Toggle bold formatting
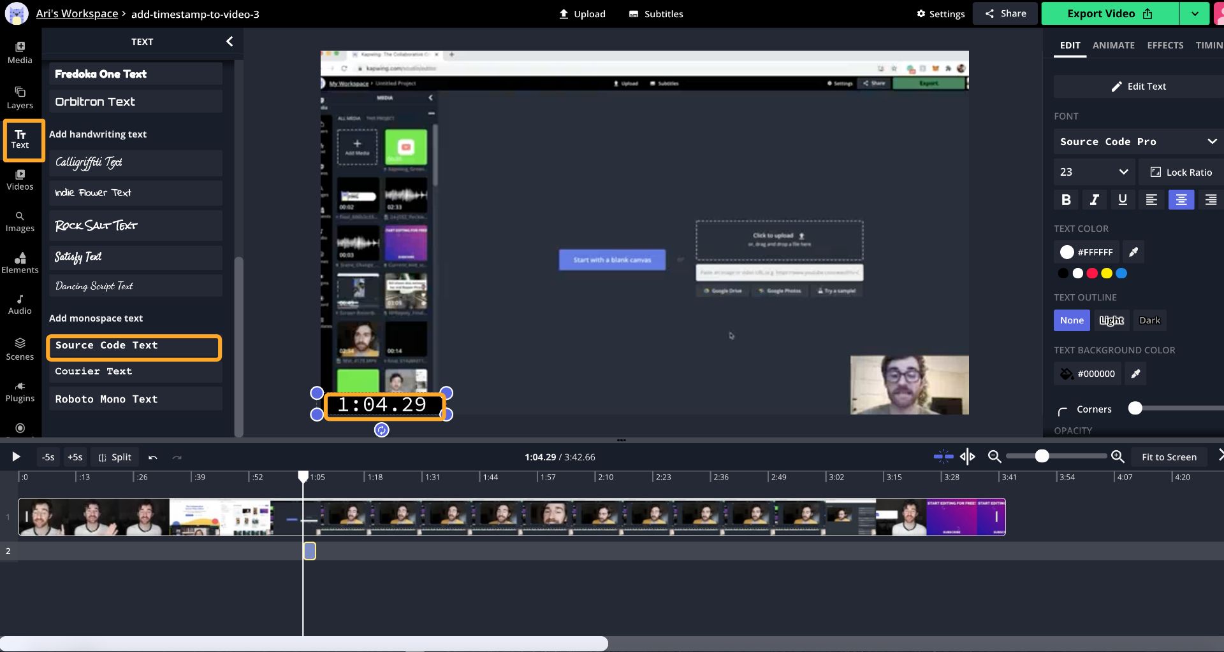 [x=1065, y=199]
